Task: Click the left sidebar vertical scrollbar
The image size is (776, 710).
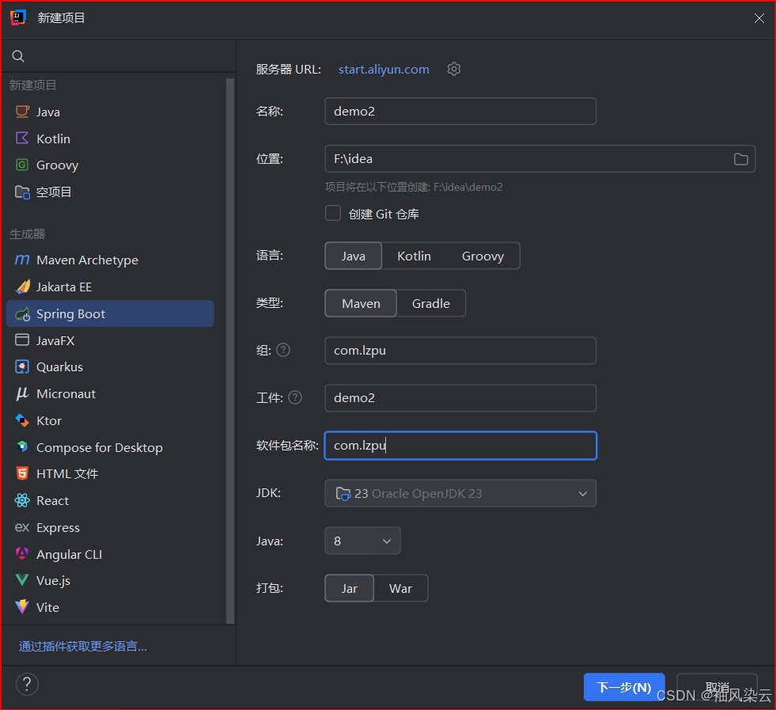Action: coord(229,351)
